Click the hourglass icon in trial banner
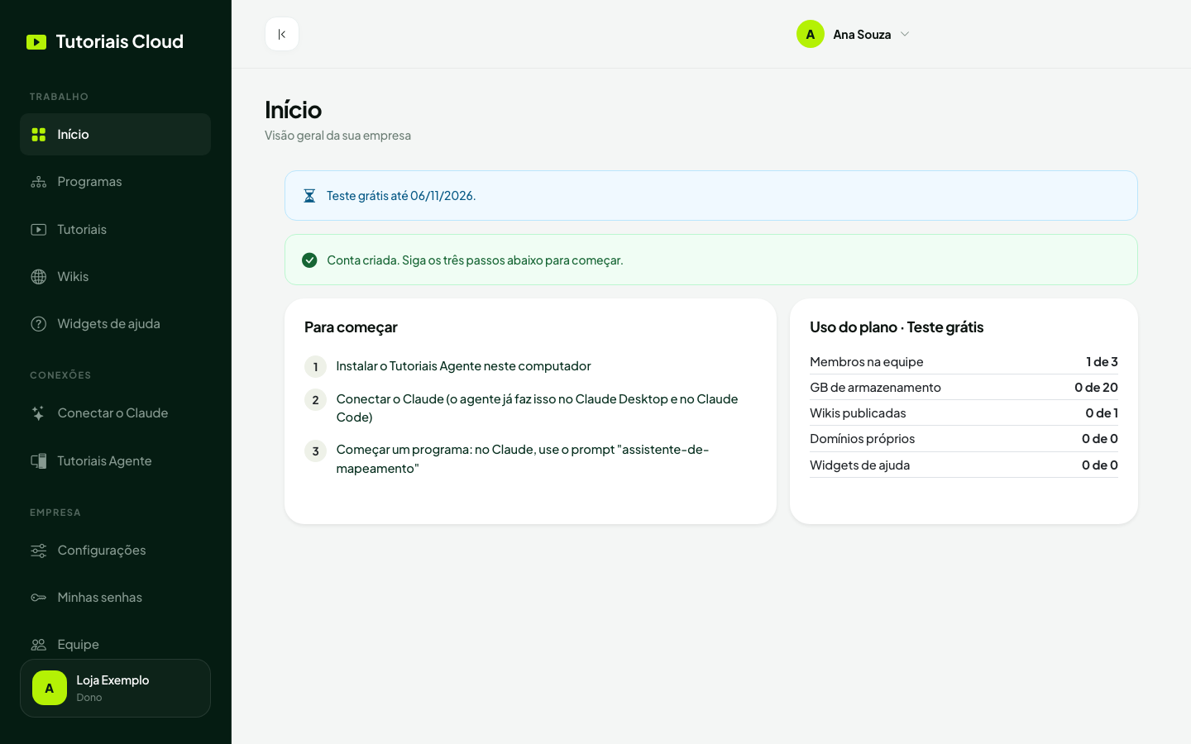Viewport: 1191px width, 744px height. 309,196
